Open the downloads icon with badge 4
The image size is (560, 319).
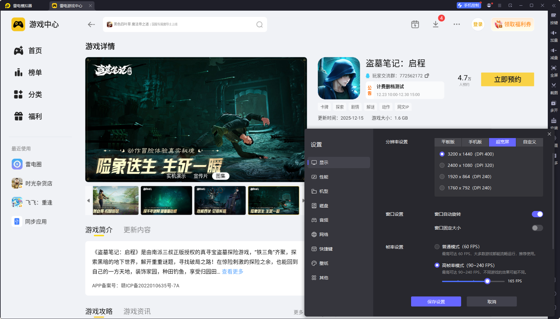point(435,24)
